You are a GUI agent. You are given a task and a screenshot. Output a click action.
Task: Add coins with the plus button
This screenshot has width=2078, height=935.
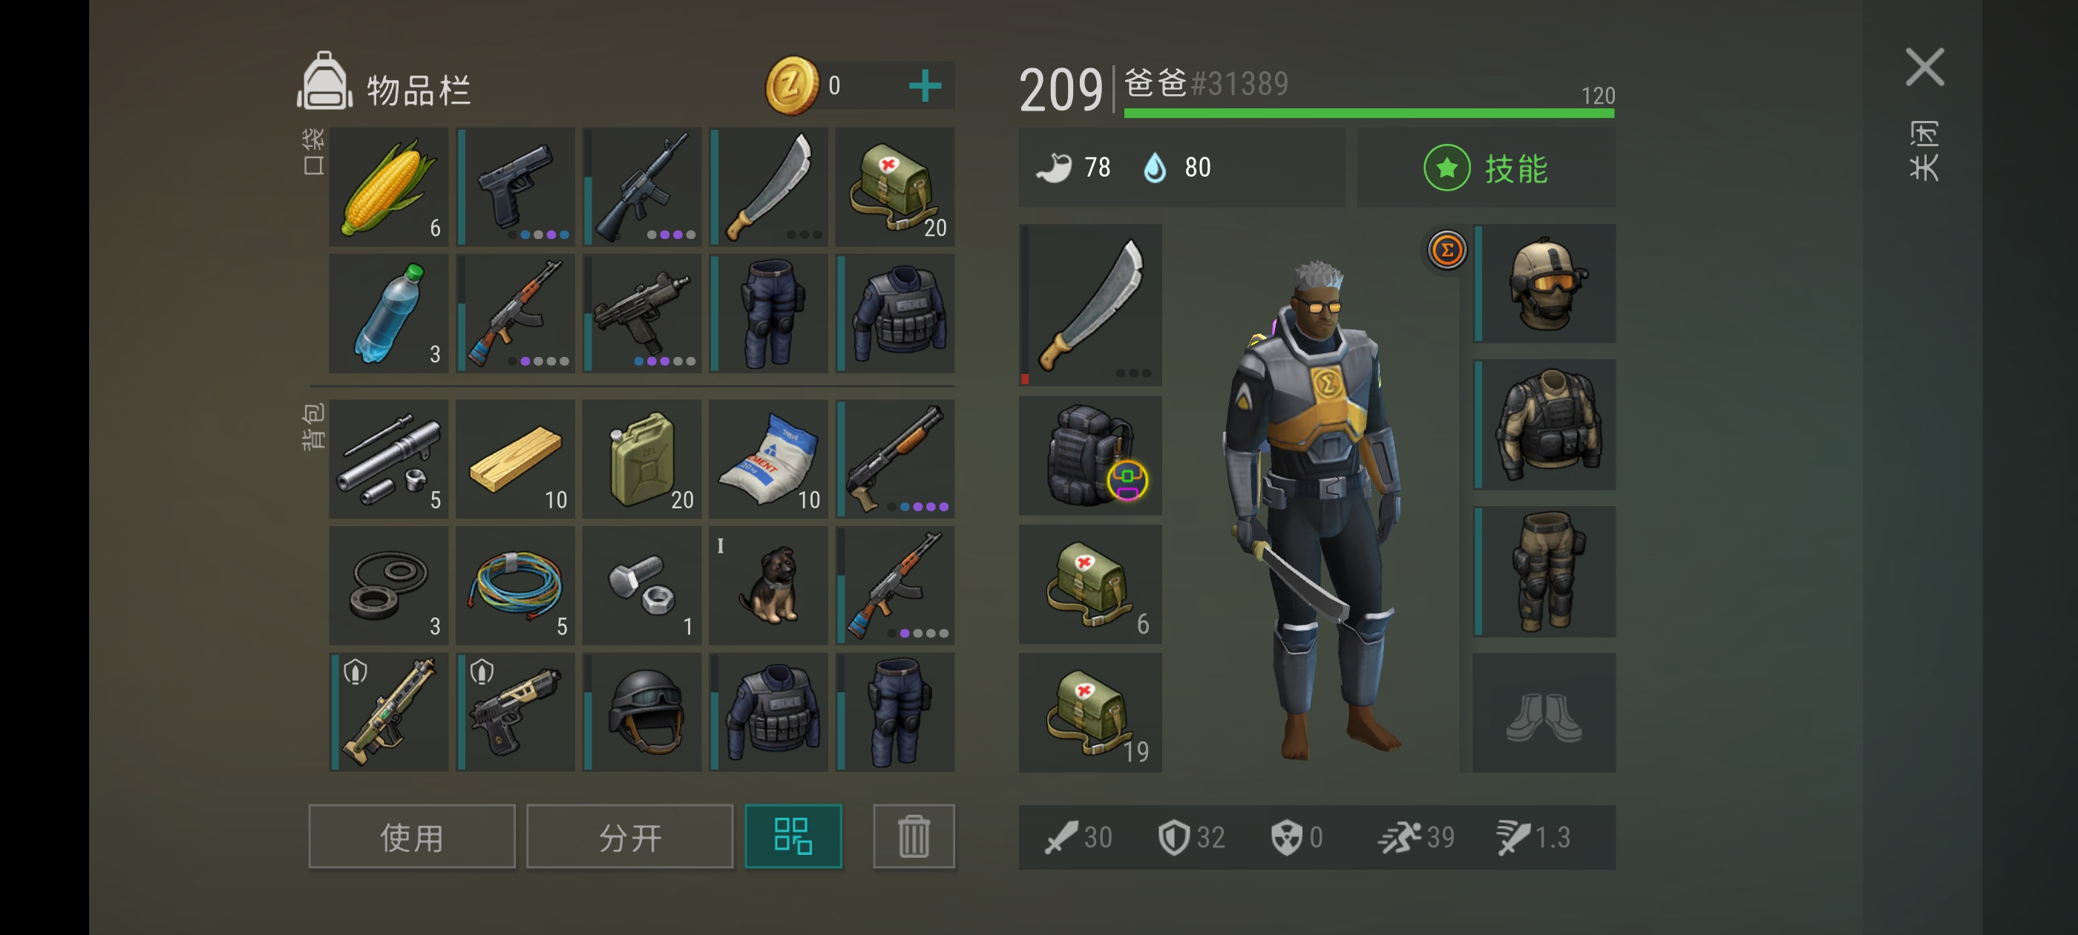point(925,85)
